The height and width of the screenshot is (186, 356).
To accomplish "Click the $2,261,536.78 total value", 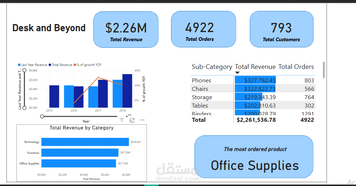I will (x=256, y=120).
